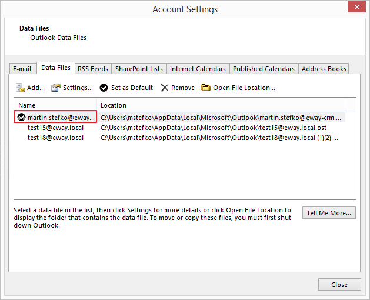The image size is (370, 300).
Task: Click the 'Settings...' toolbar label
Action: pyautogui.click(x=78, y=88)
